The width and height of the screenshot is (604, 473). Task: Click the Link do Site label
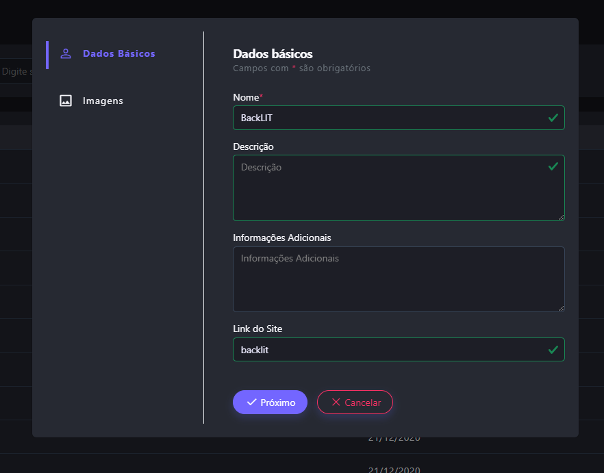(x=257, y=329)
